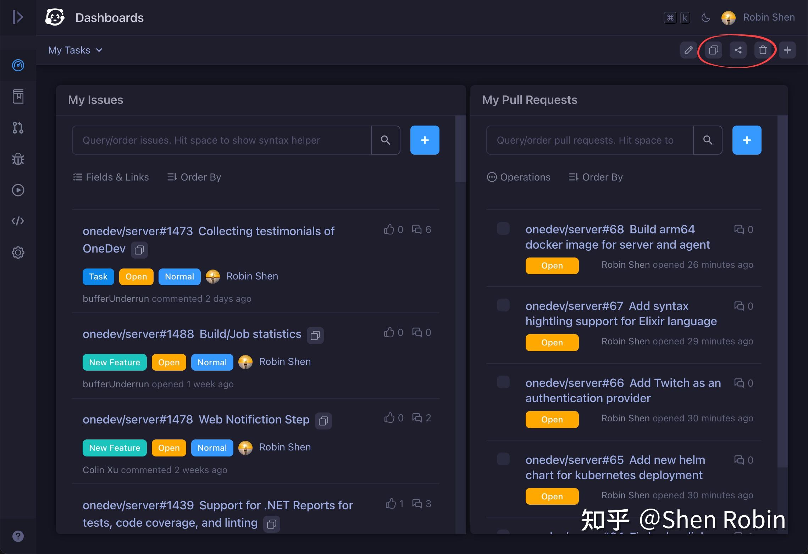Open Order By dropdown in My Pull Requests
The image size is (808, 554).
click(596, 177)
